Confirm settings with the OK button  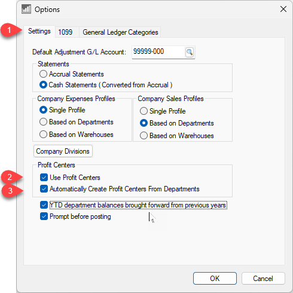click(x=215, y=278)
